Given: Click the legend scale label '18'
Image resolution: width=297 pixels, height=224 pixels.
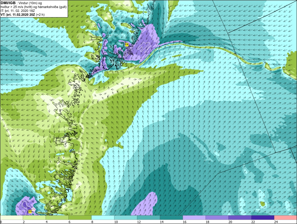Looking at the screenshot, I should point(207,222).
